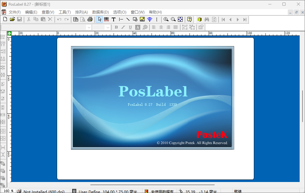Screen dimensions: 305x193
Task: Select the Text tool
Action: click(x=114, y=19)
